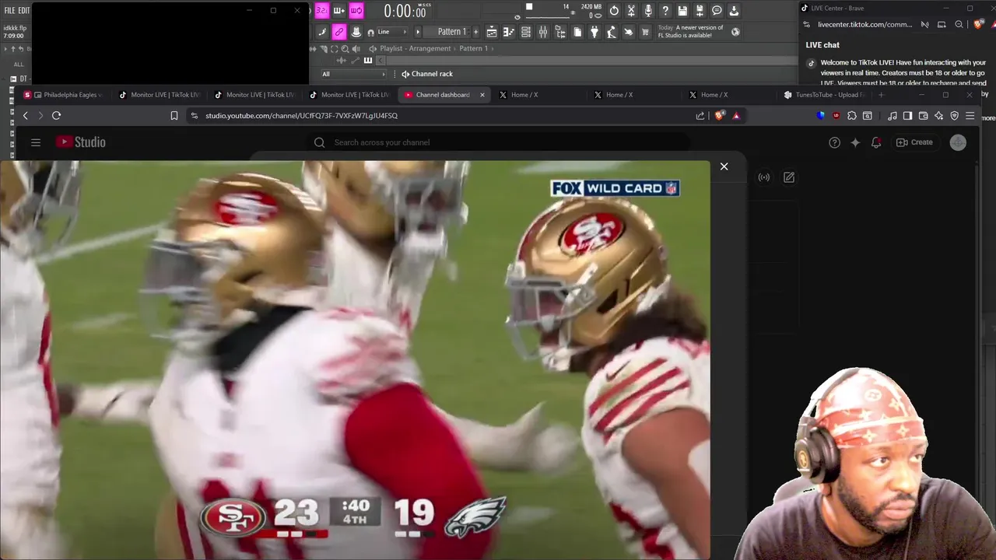Click the football video preview

(x=355, y=359)
